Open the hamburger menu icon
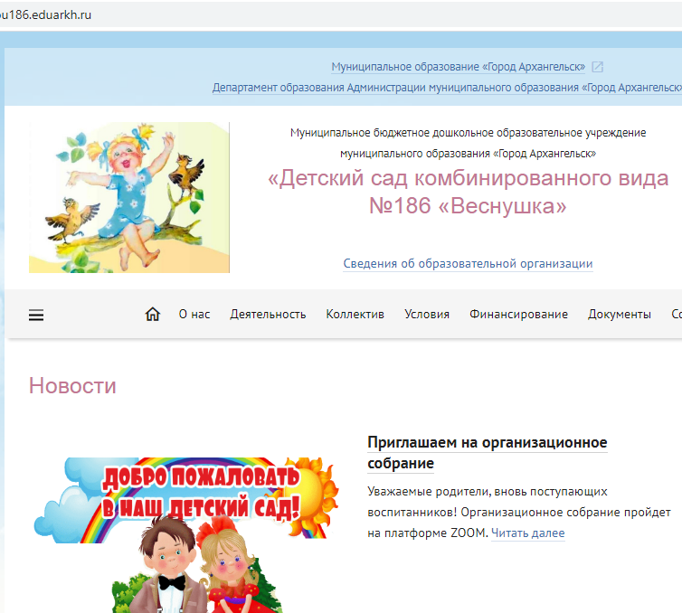 click(36, 315)
